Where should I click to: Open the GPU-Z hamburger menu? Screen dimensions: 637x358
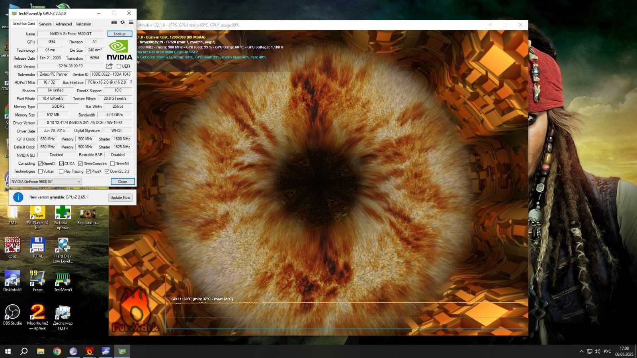(x=131, y=22)
